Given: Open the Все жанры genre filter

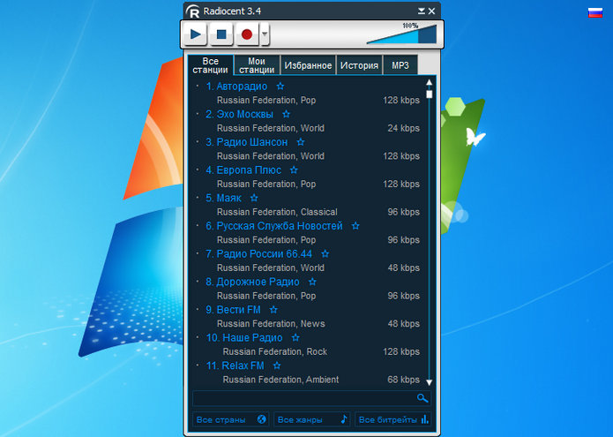Looking at the screenshot, I should [x=311, y=420].
